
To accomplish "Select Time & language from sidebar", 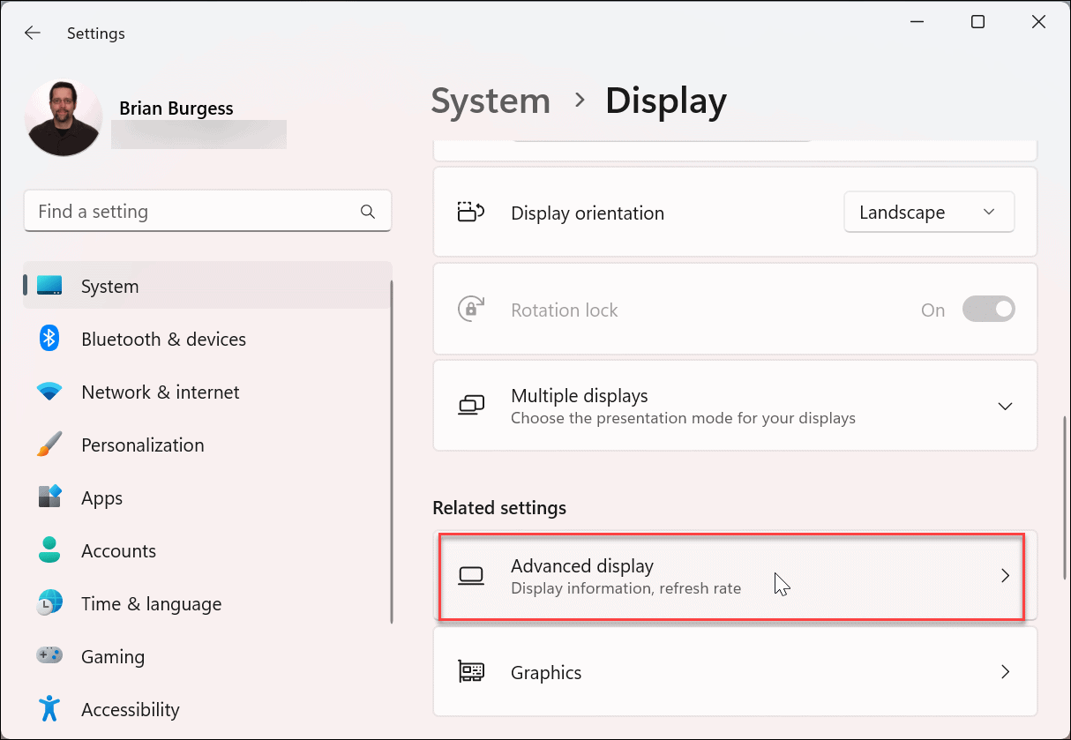I will (49, 603).
